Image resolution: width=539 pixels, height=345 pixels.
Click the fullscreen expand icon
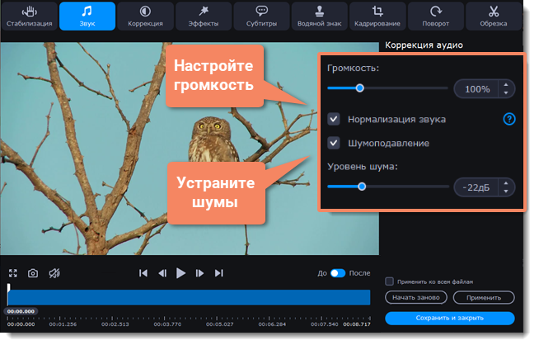[13, 273]
